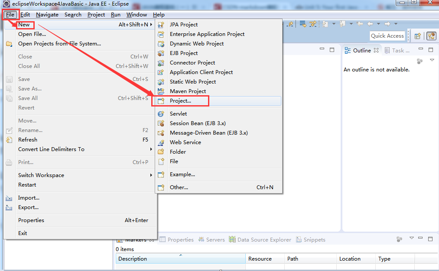
Task: Open the Navigate menu
Action: 47,15
